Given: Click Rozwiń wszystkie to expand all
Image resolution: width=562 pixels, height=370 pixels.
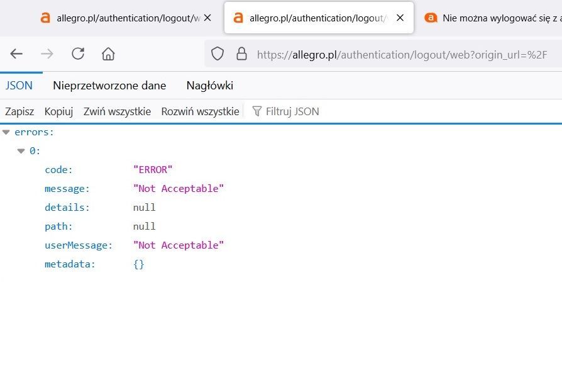Looking at the screenshot, I should tap(200, 111).
